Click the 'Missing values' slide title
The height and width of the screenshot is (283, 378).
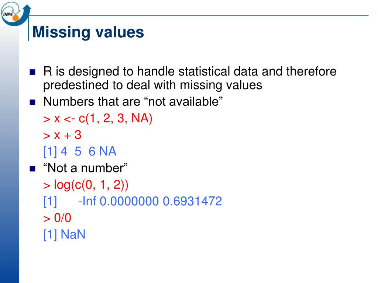88,32
